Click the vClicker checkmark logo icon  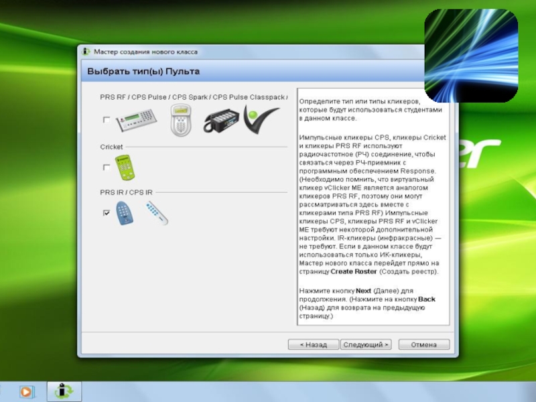coord(261,119)
